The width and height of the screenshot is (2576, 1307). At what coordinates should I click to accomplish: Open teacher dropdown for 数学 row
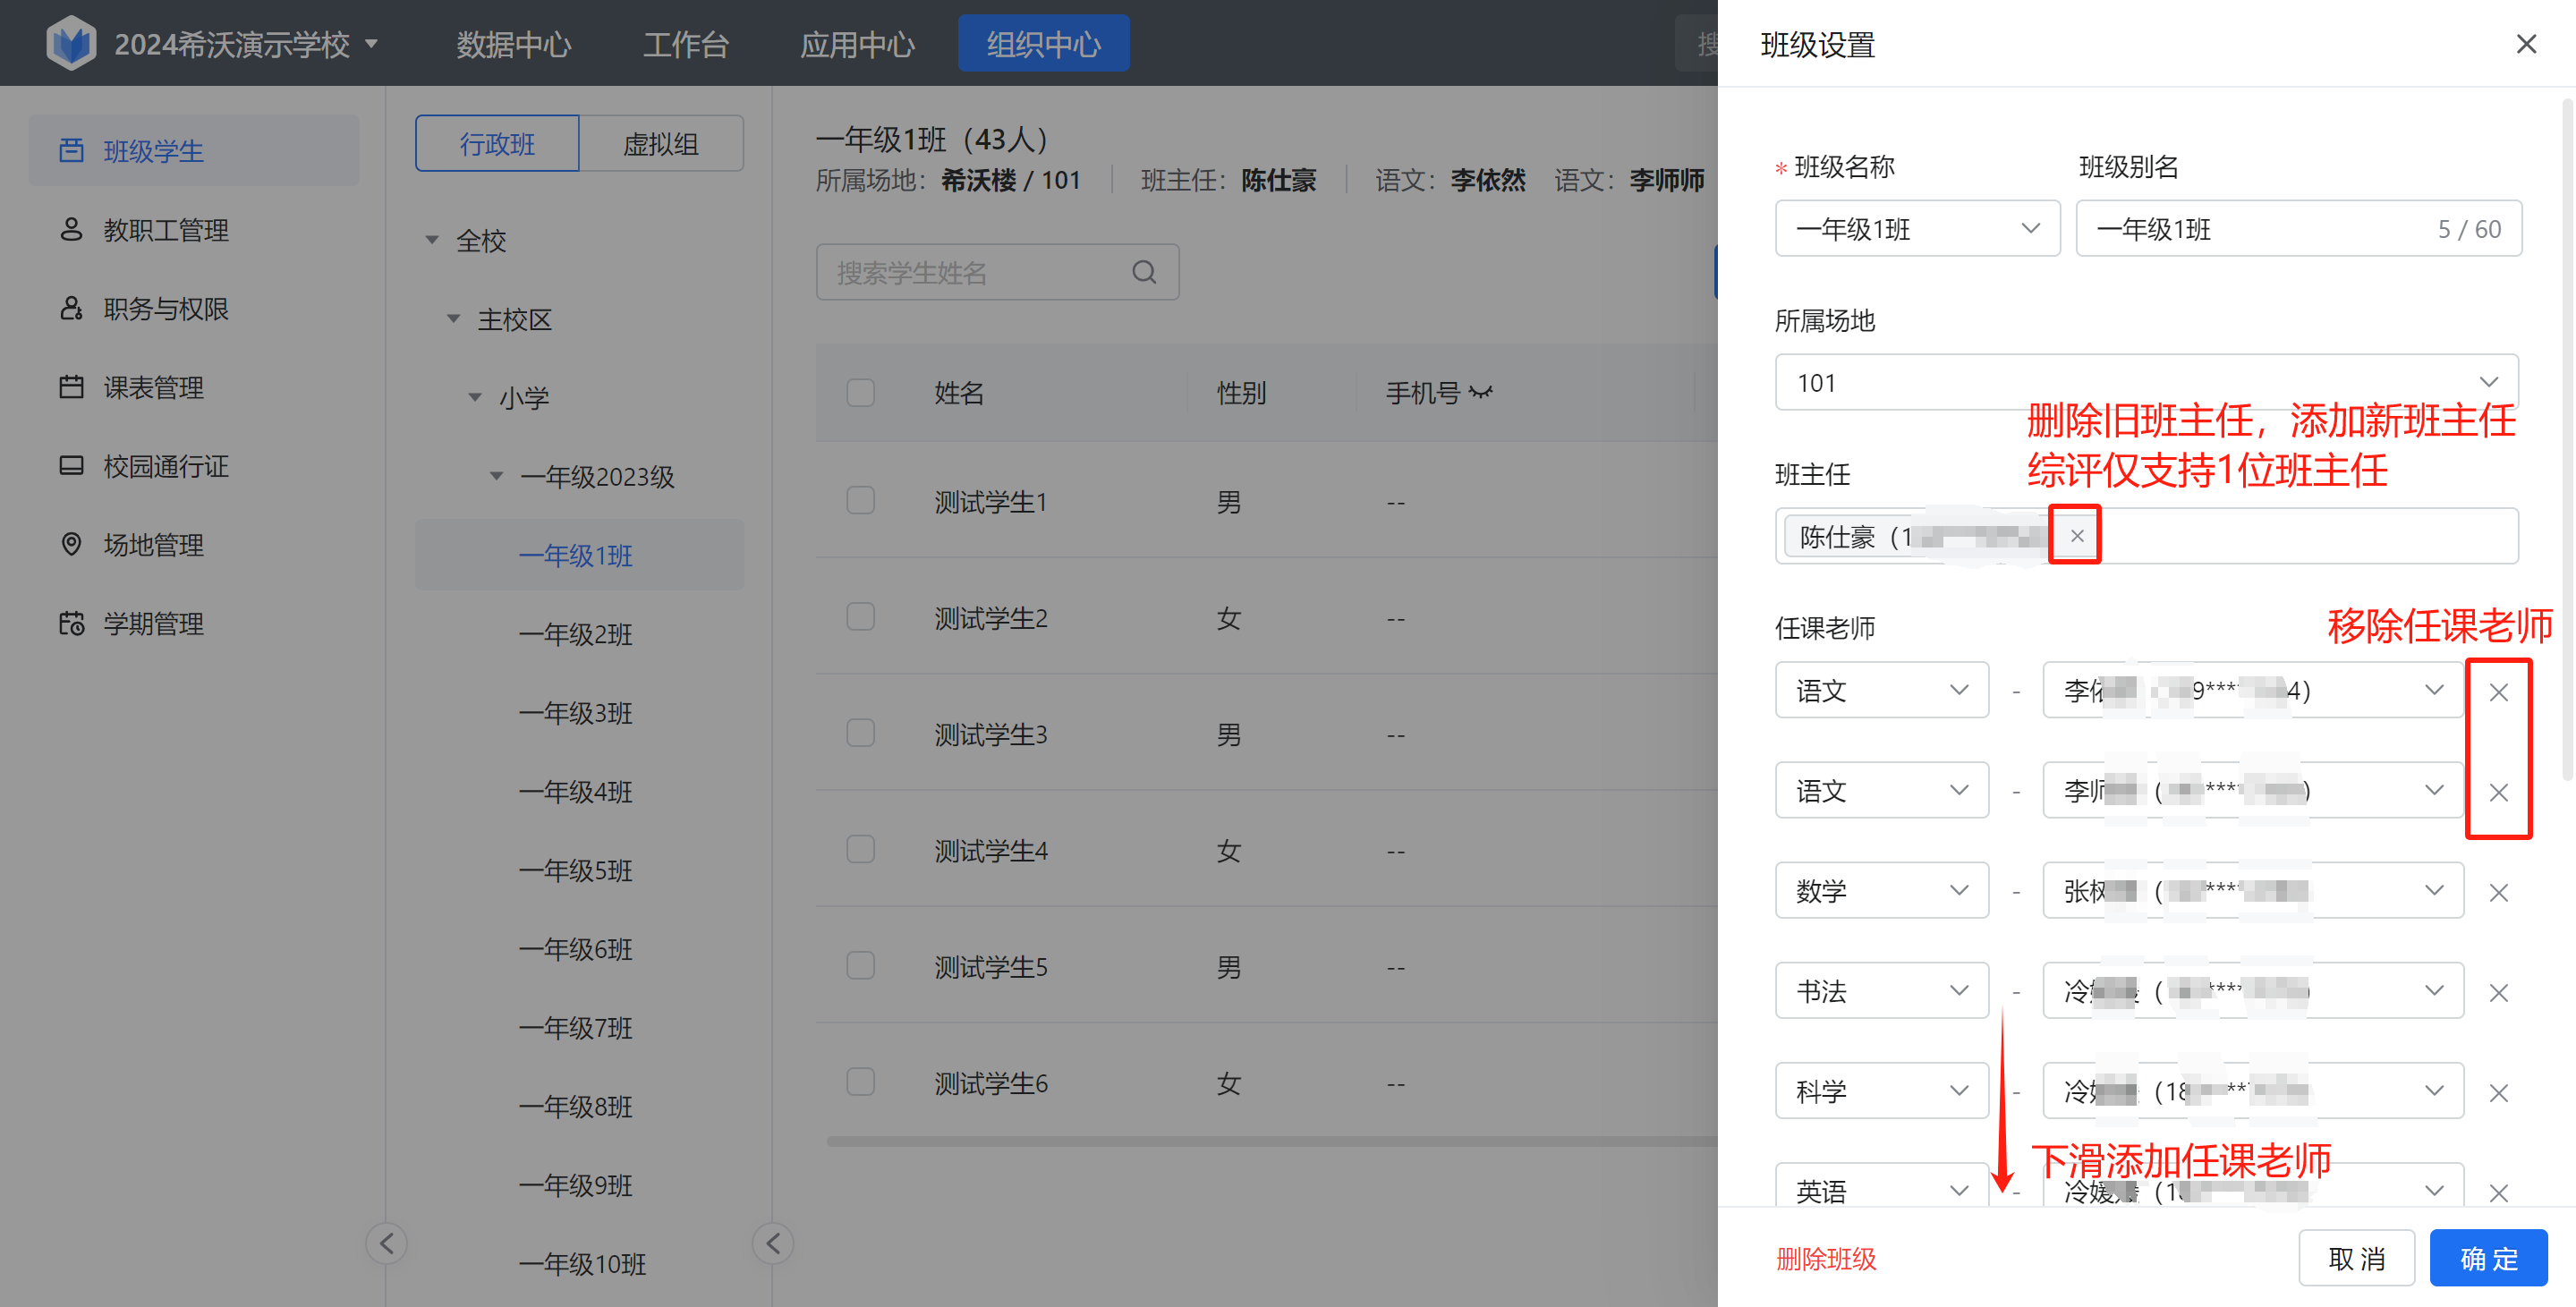(2253, 890)
